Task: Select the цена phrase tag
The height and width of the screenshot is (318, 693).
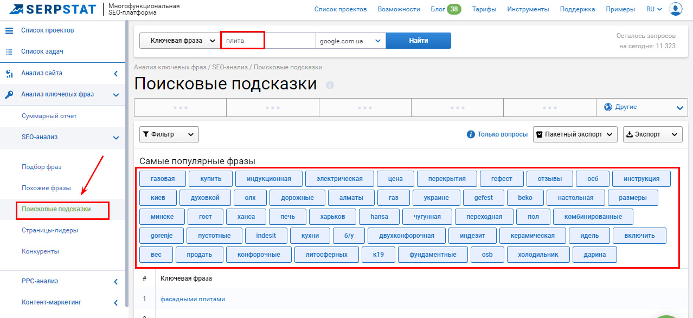Action: [x=395, y=179]
